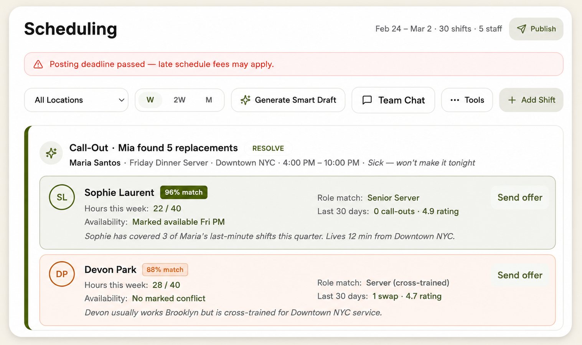582x345 pixels.
Task: Click the 'Friday Dinner Server' shift text
Action: pos(169,163)
